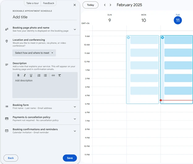Select Tuesday 11 date header

point(178,20)
